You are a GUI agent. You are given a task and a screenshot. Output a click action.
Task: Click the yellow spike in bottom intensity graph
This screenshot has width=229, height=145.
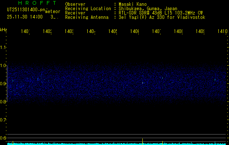click(x=162, y=143)
